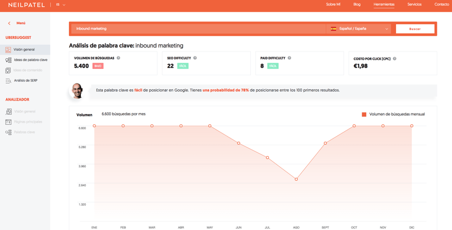Viewport: 452px width, 230px height.
Task: Click the MAR data point on chart
Action: [x=152, y=126]
